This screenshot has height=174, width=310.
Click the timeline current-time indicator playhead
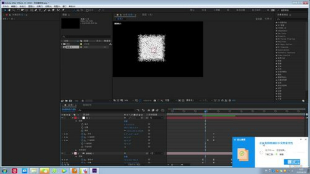(x=205, y=111)
